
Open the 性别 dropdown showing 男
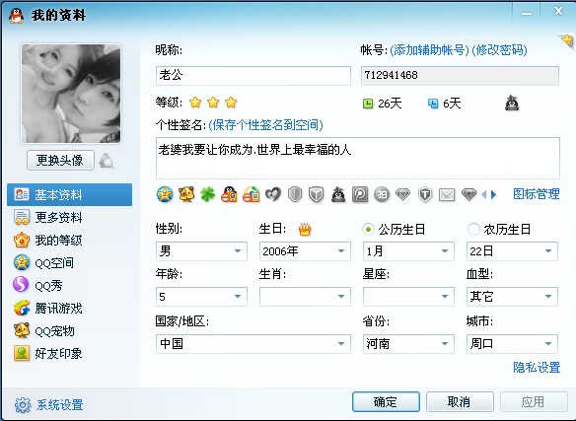pos(201,251)
